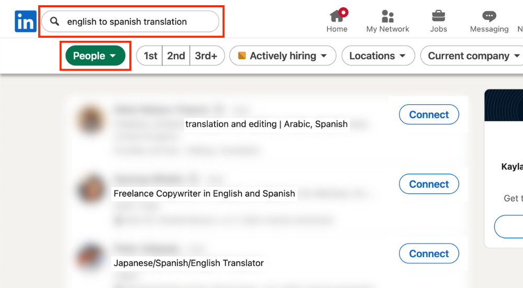Image resolution: width=523 pixels, height=288 pixels.
Task: Connect with the Freelance Copywriter
Action: pos(428,184)
